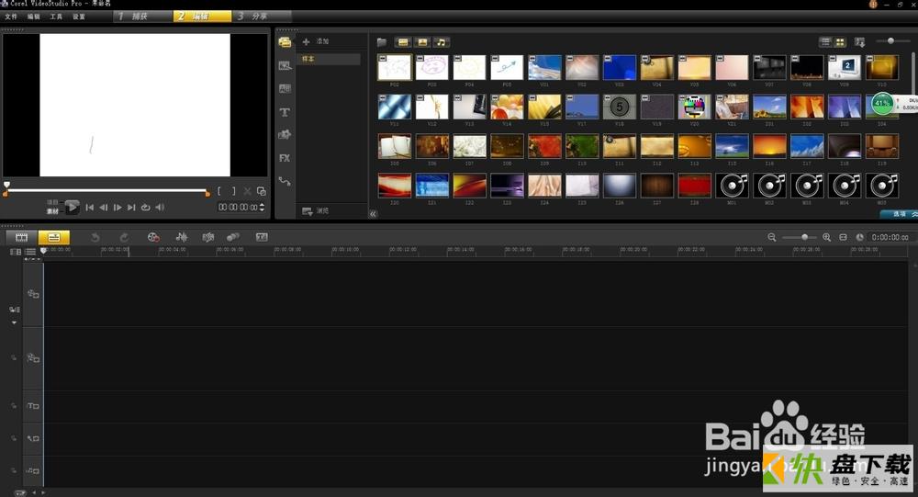Viewport: 918px width, 497px height.
Task: Switch to Storyboard view
Action: pyautogui.click(x=22, y=237)
